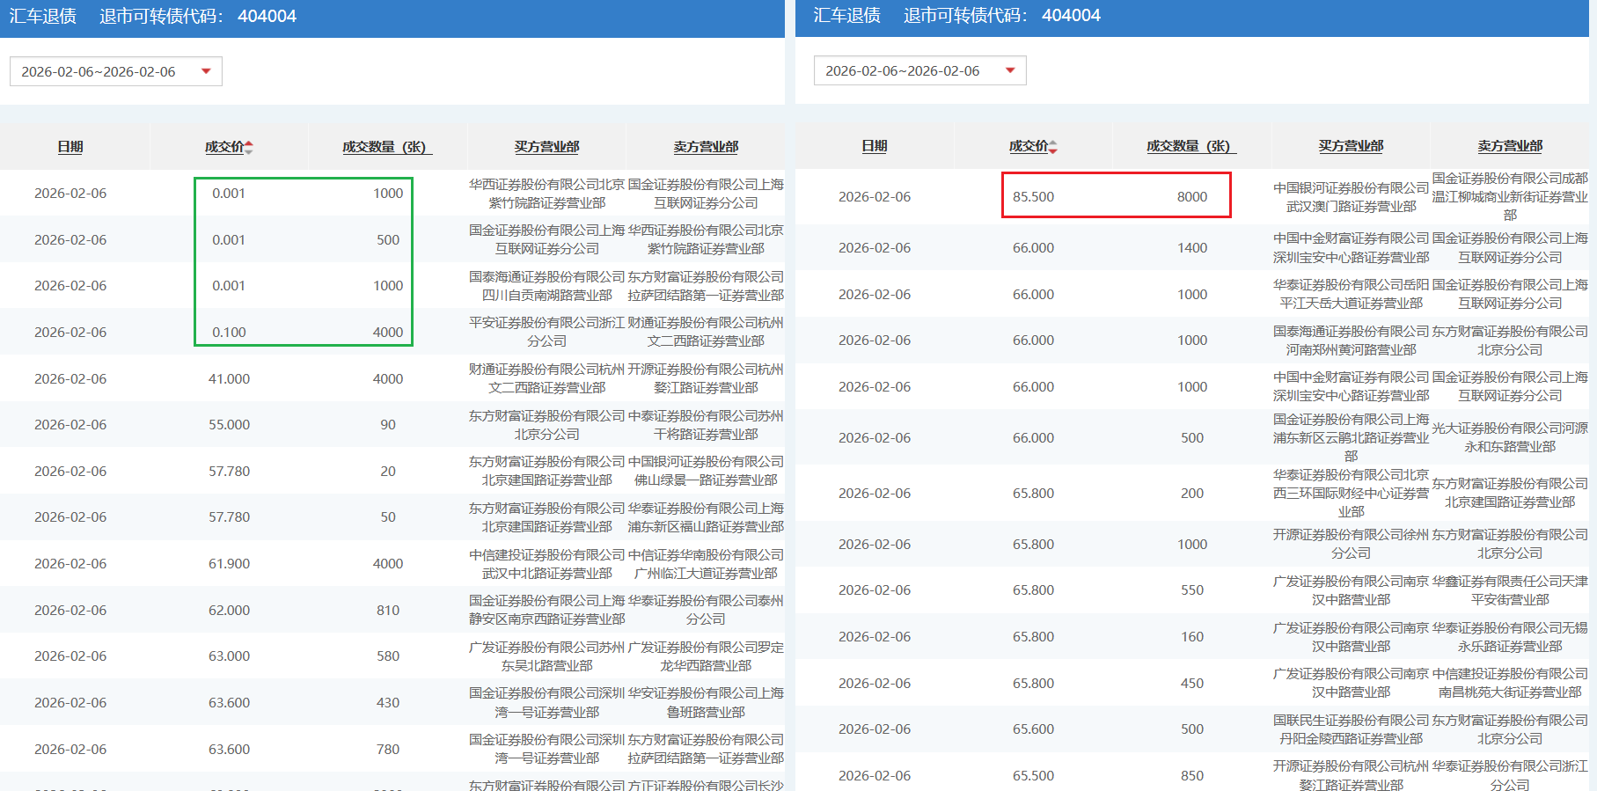
Task: Select quantity 430 in left table
Action: 388,703
